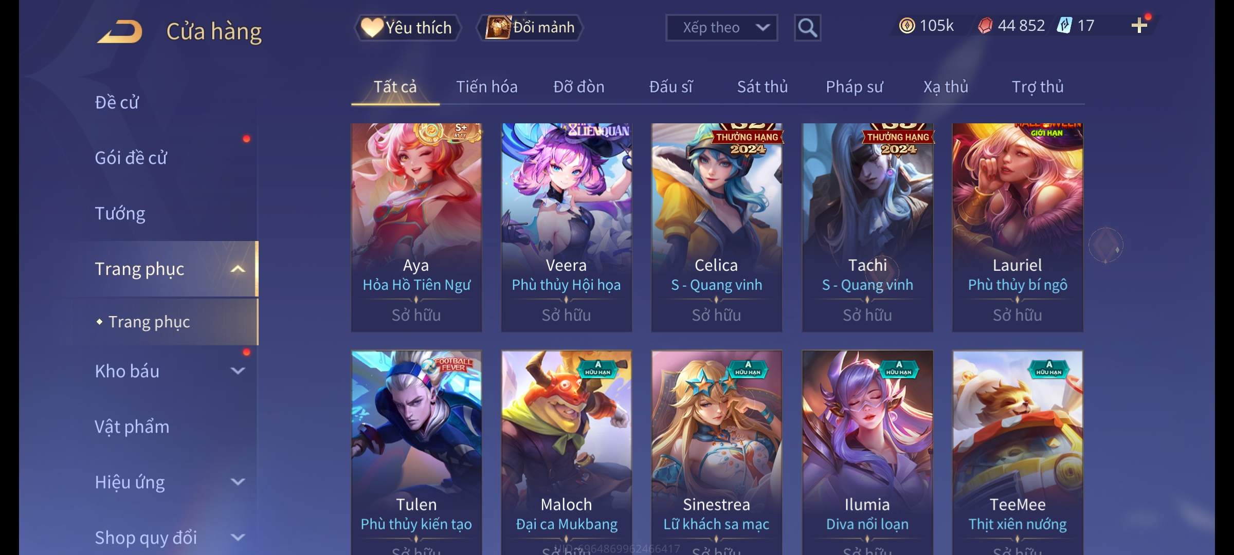This screenshot has height=555, width=1234.
Task: Select the Veera Phù thủy Hội họa skin
Action: coord(566,227)
